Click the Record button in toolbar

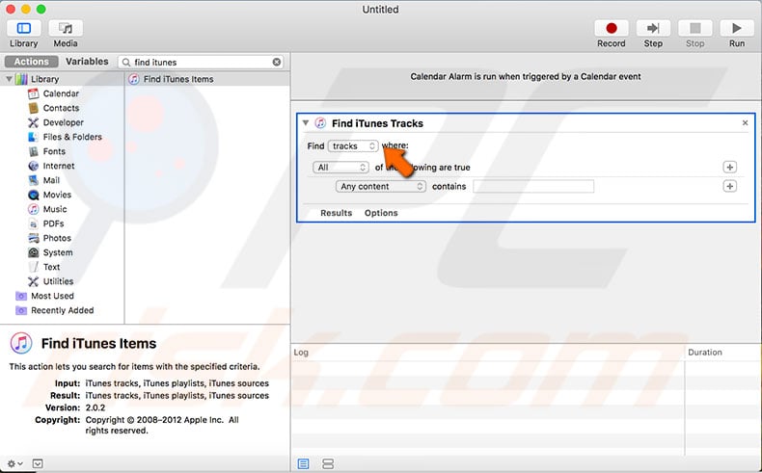[611, 29]
